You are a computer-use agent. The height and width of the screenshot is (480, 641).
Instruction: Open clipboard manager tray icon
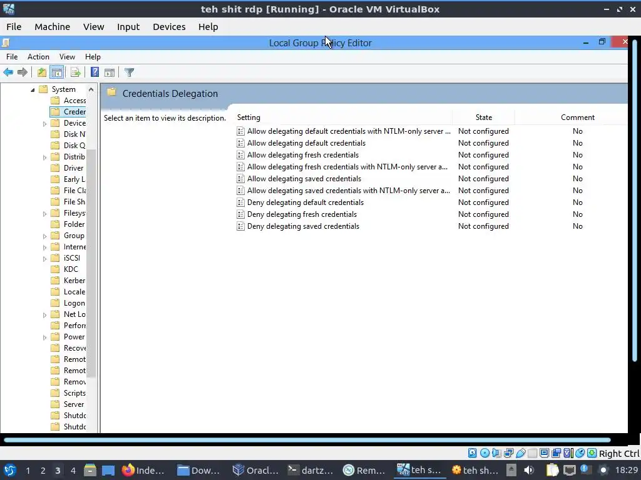click(x=552, y=470)
